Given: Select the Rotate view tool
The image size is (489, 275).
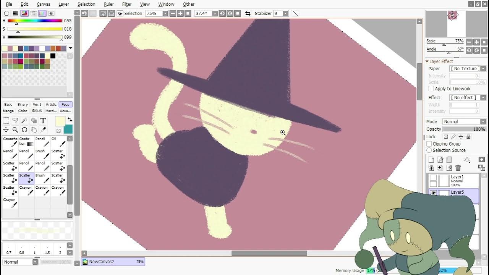Looking at the screenshot, I should click(24, 130).
